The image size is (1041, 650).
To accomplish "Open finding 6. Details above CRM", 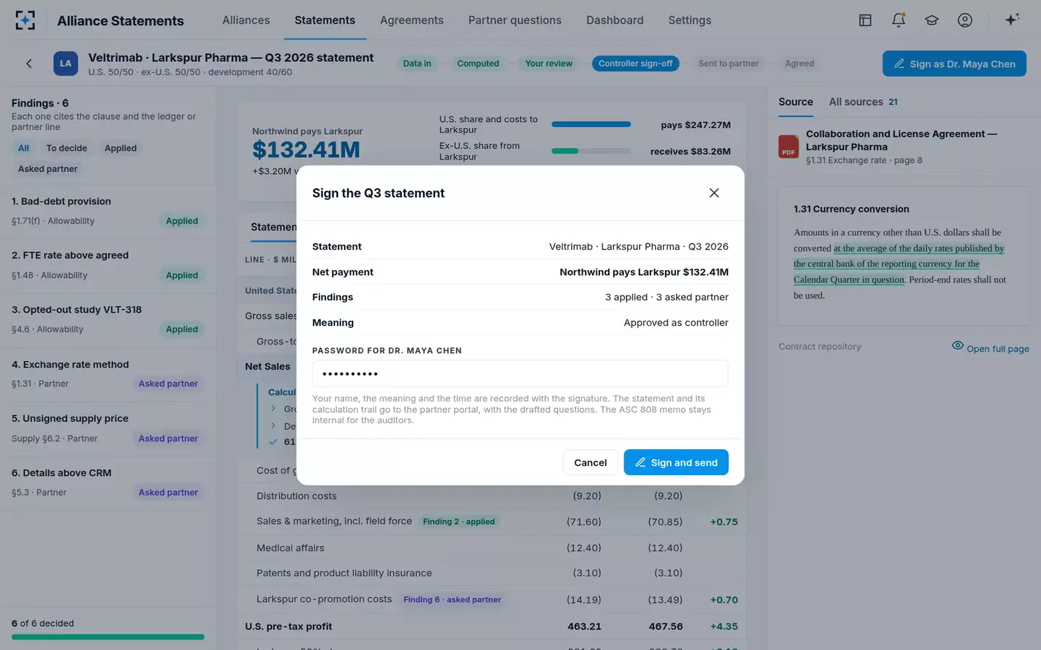I will point(108,482).
